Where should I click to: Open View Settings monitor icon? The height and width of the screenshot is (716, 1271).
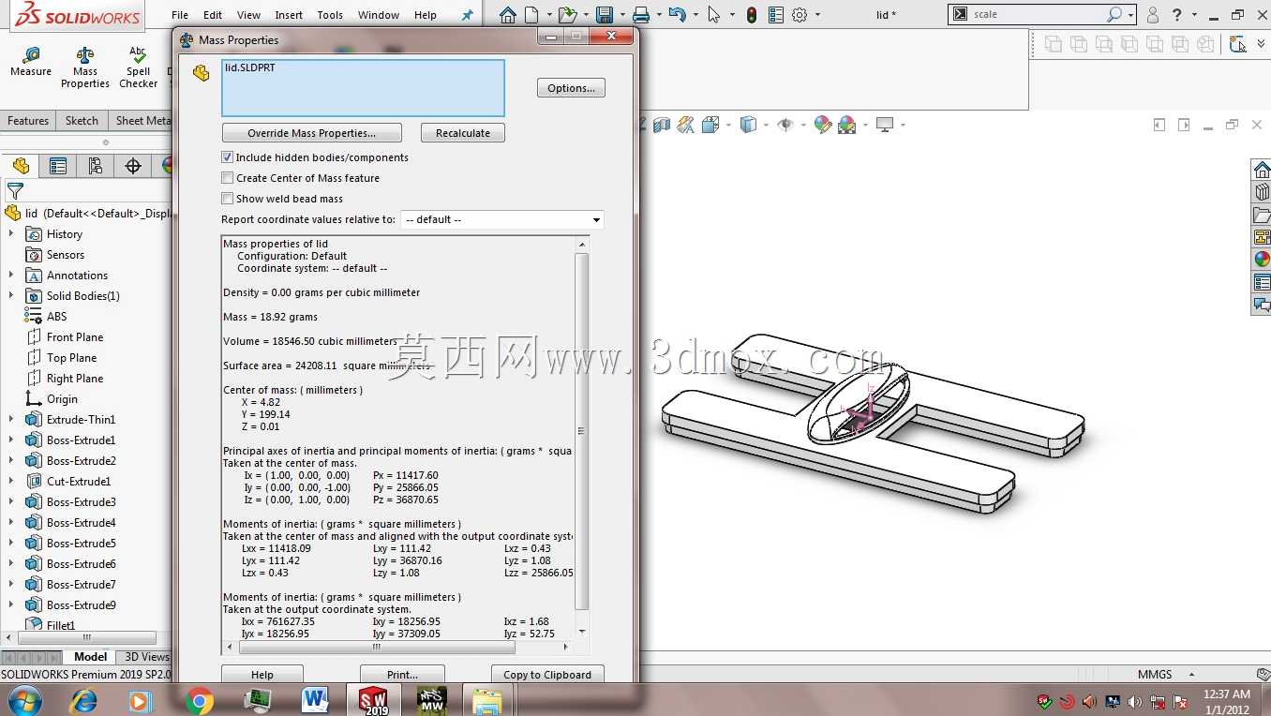(x=885, y=125)
